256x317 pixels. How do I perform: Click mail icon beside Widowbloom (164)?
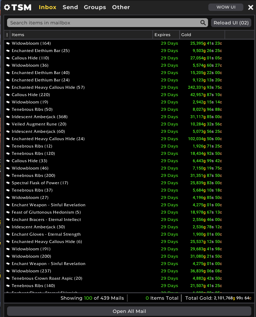pos(8,43)
